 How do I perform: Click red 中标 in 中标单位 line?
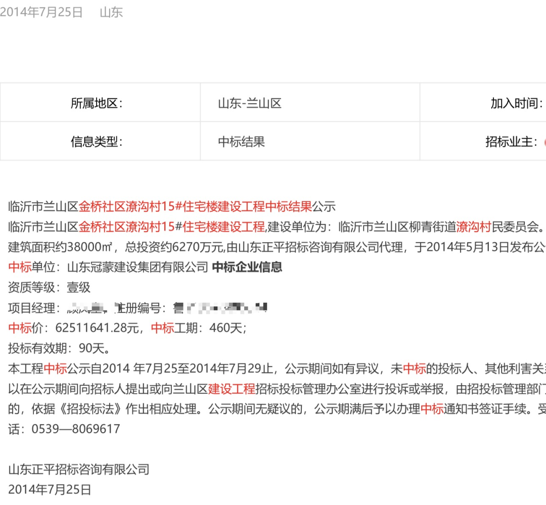[20, 267]
